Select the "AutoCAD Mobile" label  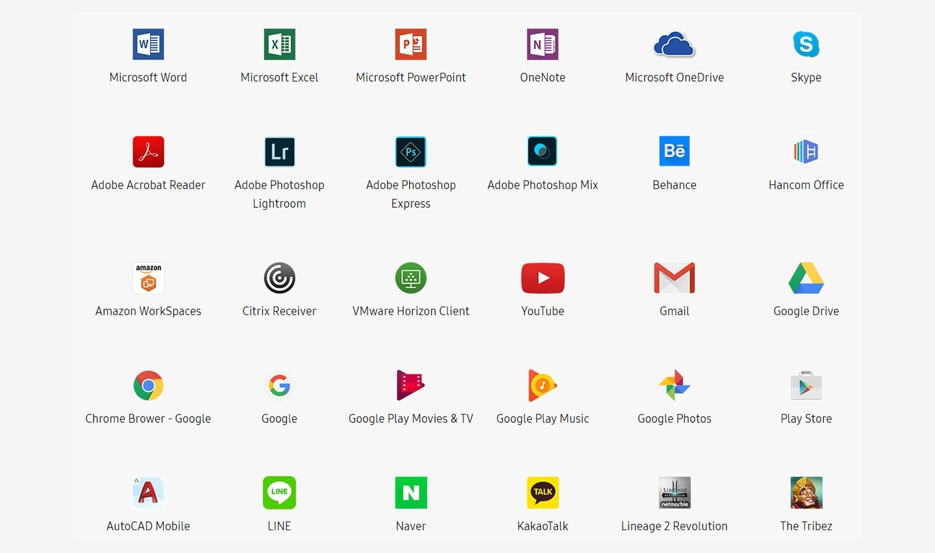coord(148,526)
